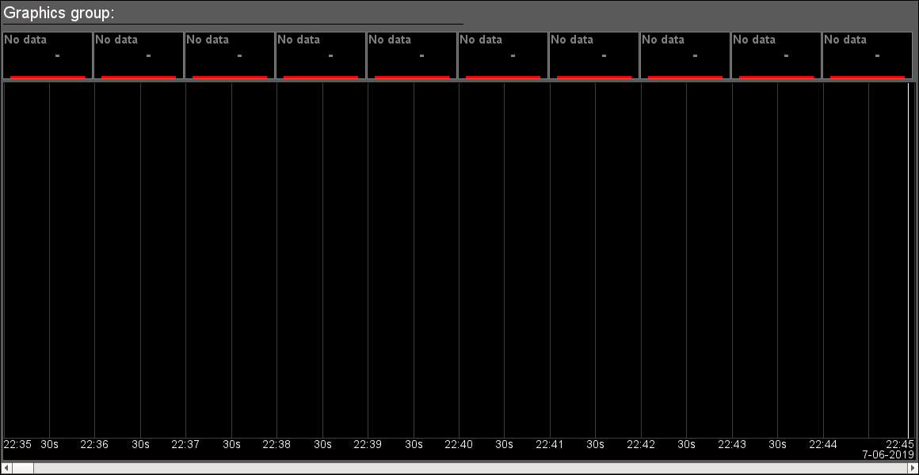
Task: Click the 22:45 time axis label
Action: tap(900, 444)
